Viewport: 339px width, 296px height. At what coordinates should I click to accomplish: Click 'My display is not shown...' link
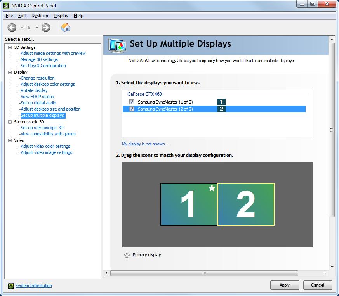coord(145,144)
